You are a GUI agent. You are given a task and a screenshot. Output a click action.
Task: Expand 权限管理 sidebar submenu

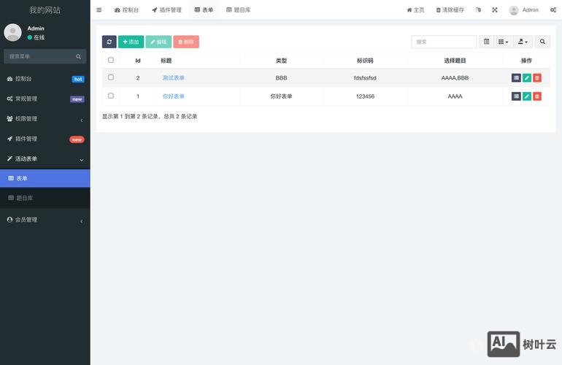coord(45,119)
